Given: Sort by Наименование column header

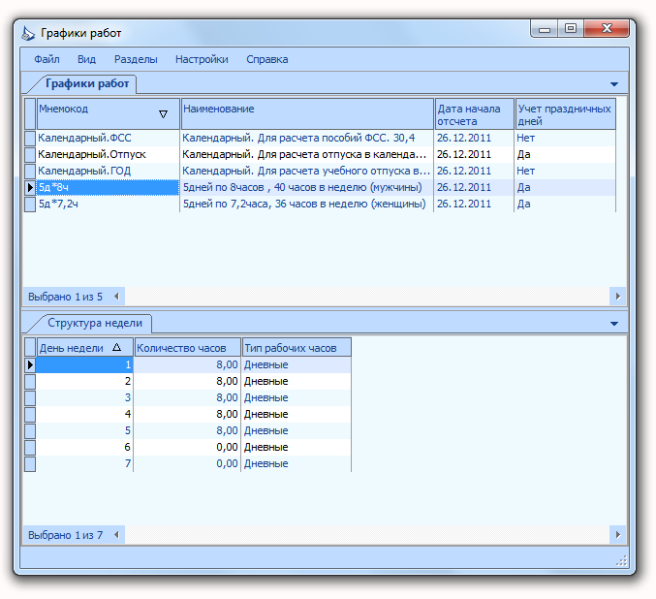Looking at the screenshot, I should (307, 113).
